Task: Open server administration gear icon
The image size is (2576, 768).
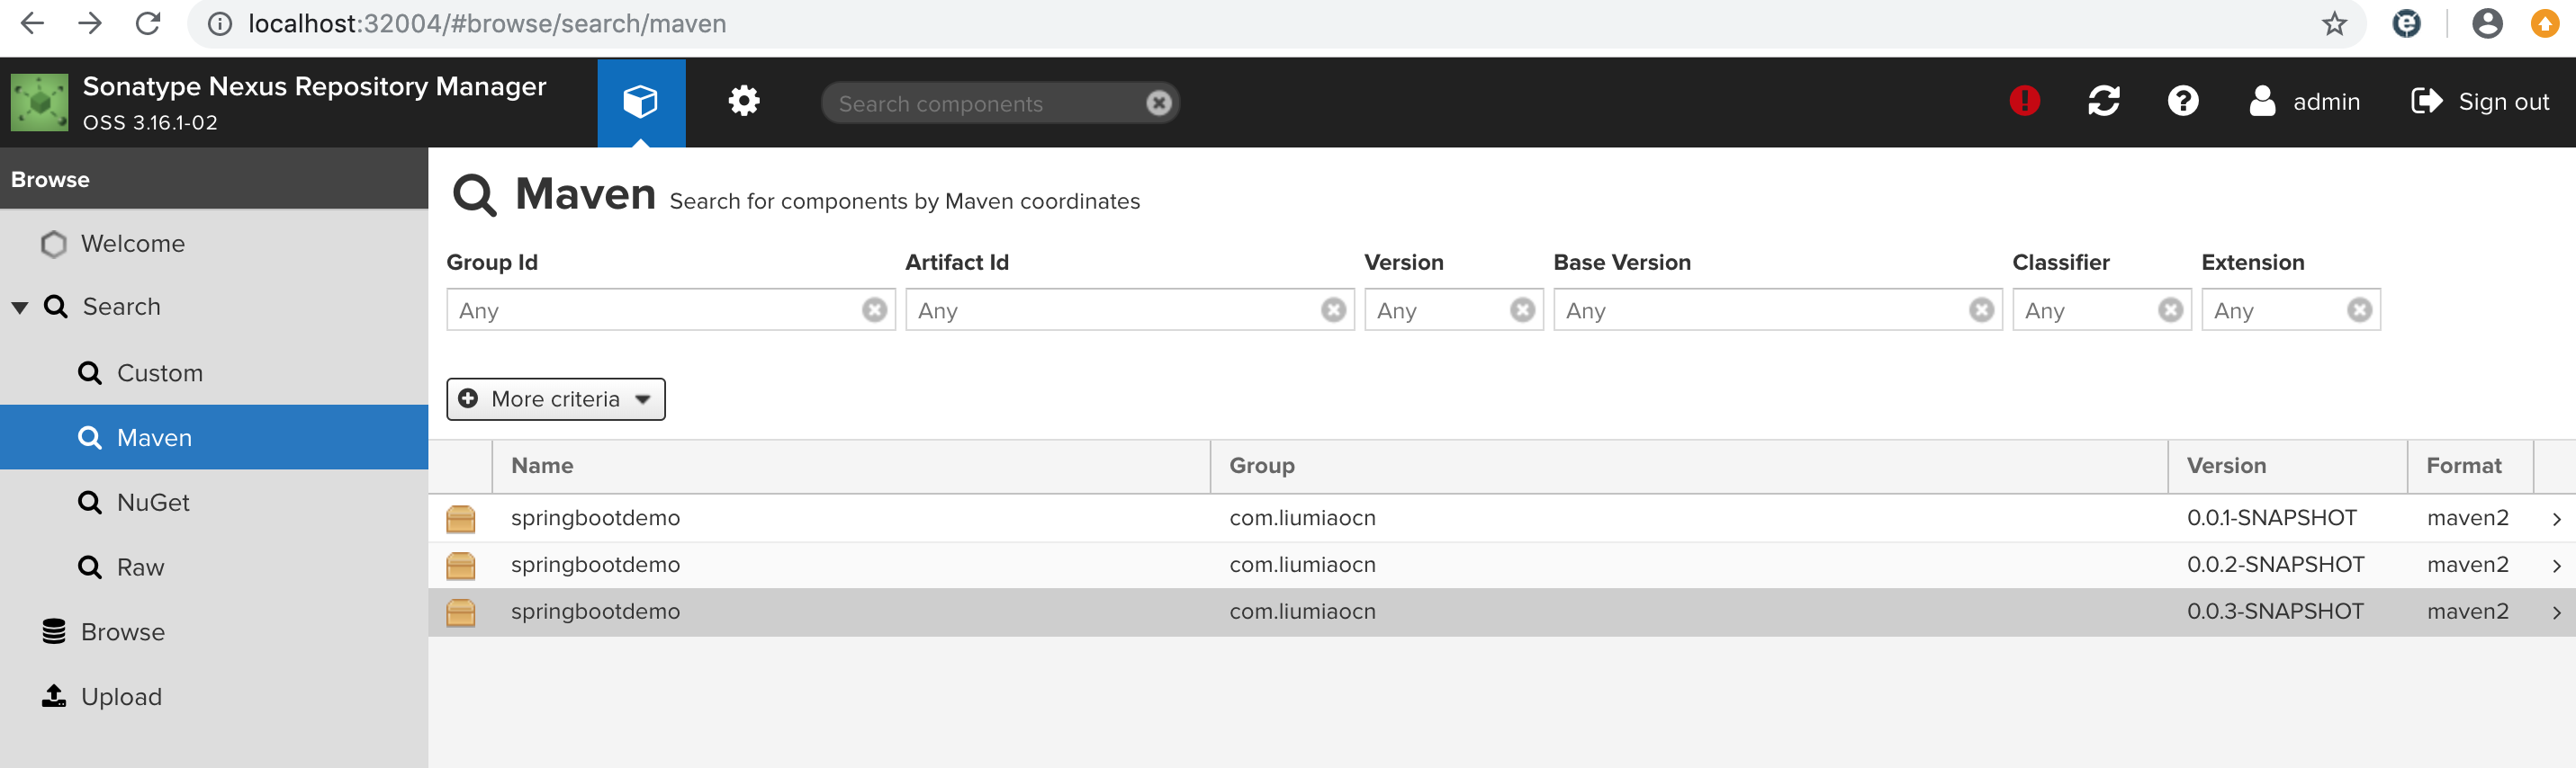Action: point(744,102)
